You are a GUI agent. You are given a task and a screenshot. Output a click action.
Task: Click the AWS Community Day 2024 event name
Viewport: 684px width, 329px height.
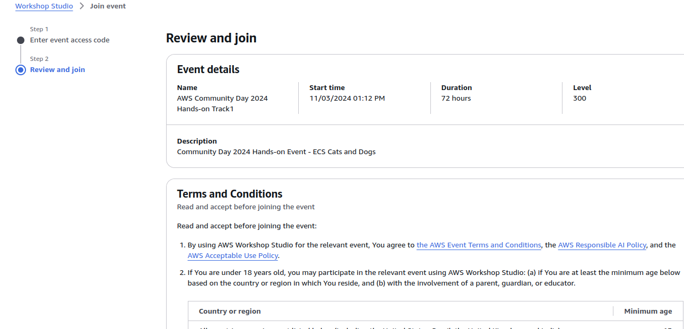coord(222,103)
